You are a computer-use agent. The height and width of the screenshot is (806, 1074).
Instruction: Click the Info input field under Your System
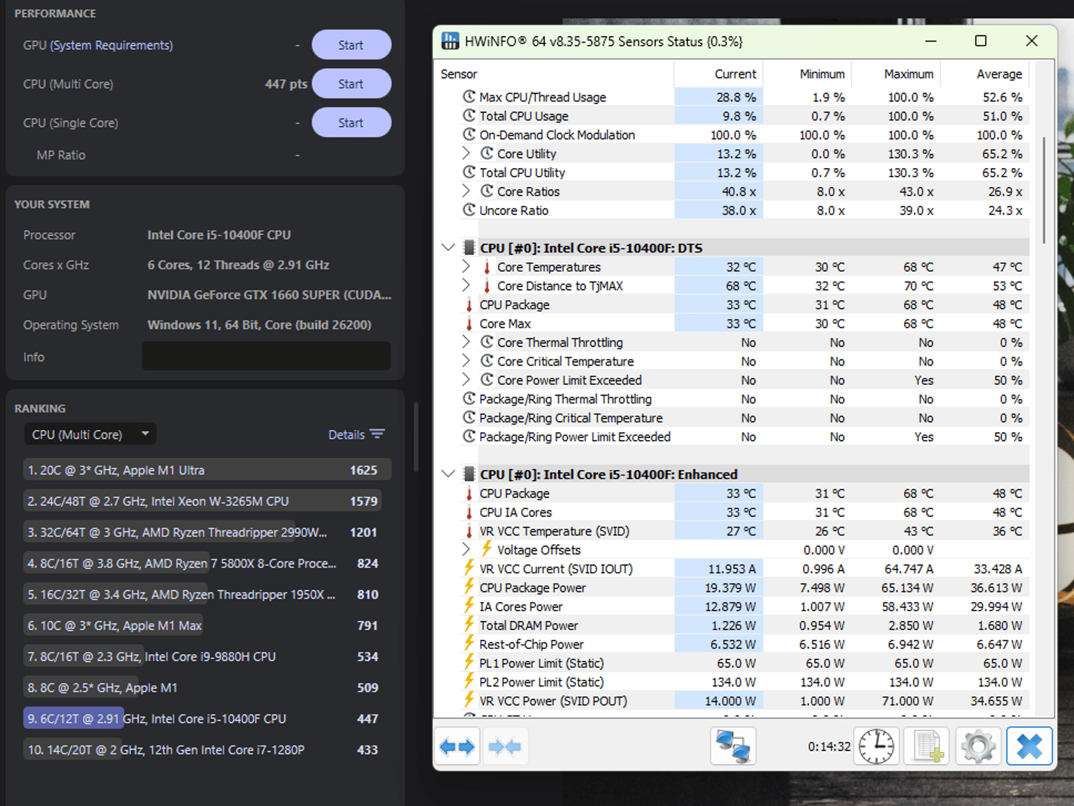coord(266,356)
